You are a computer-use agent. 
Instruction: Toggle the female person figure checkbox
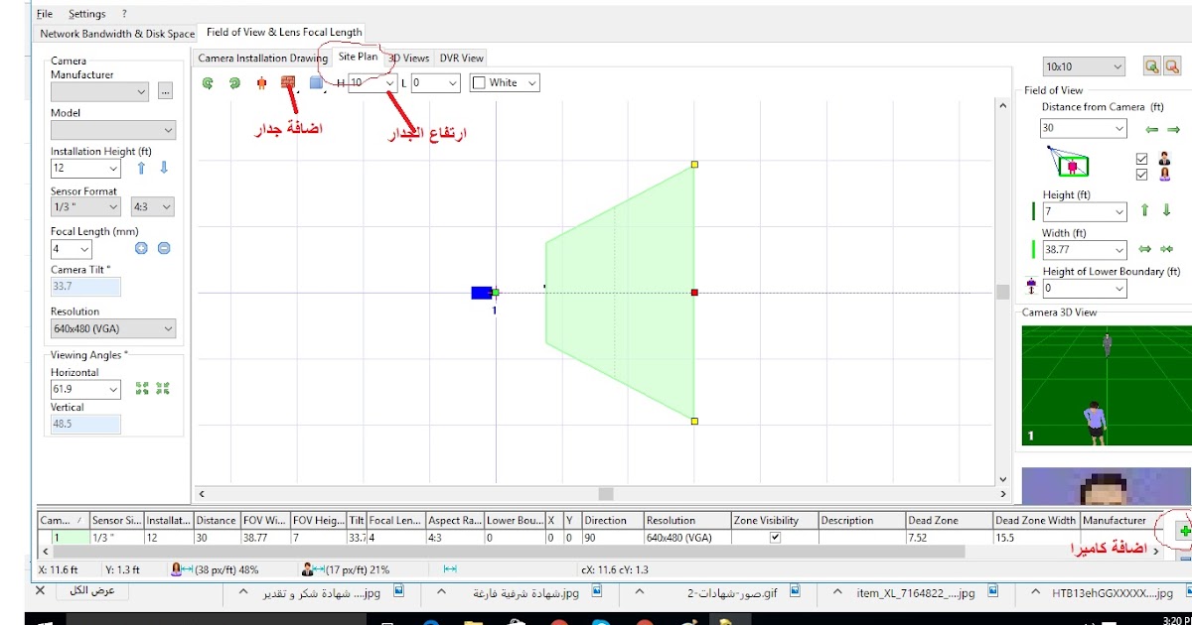click(x=1141, y=175)
